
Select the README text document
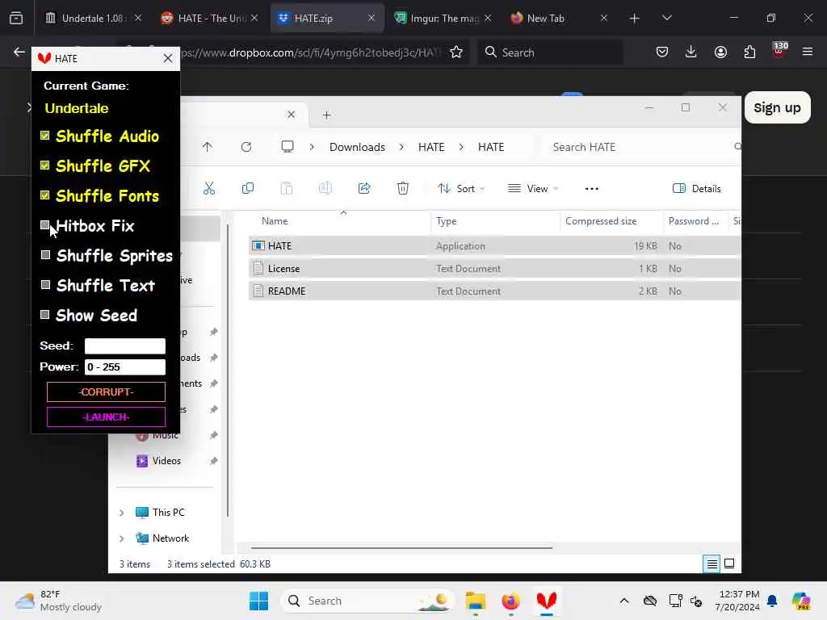(495, 291)
